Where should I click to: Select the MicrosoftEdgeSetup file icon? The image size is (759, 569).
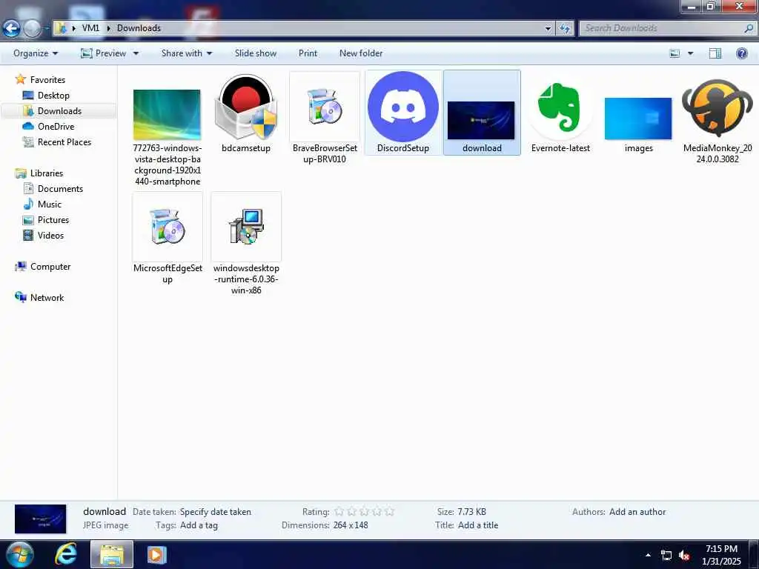[x=168, y=227]
